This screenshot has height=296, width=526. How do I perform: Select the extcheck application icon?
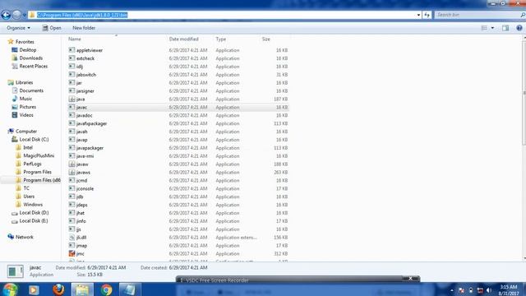pyautogui.click(x=72, y=58)
